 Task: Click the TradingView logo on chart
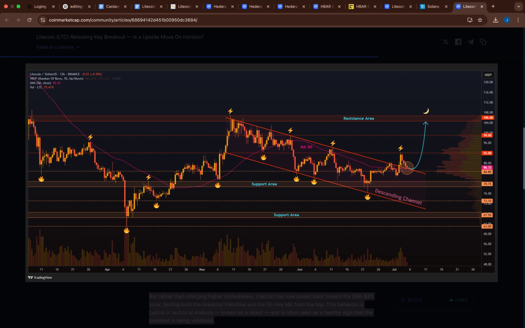40,277
